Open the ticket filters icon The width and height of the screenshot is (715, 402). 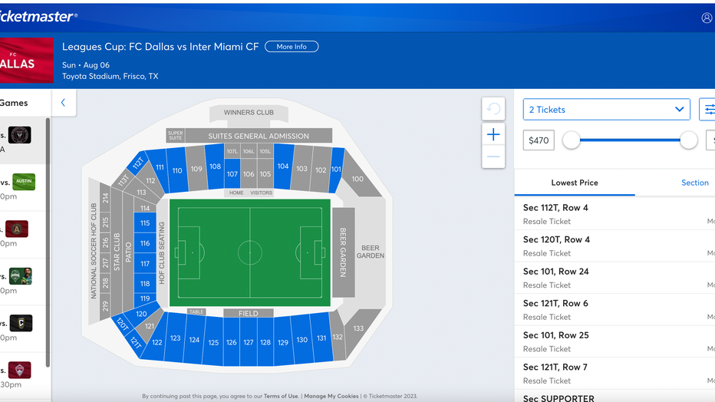click(708, 110)
